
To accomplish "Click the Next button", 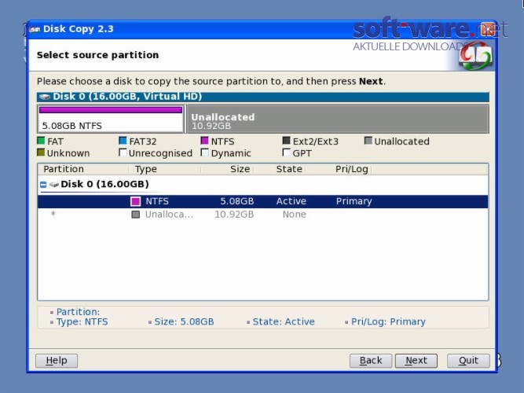I will [x=416, y=361].
